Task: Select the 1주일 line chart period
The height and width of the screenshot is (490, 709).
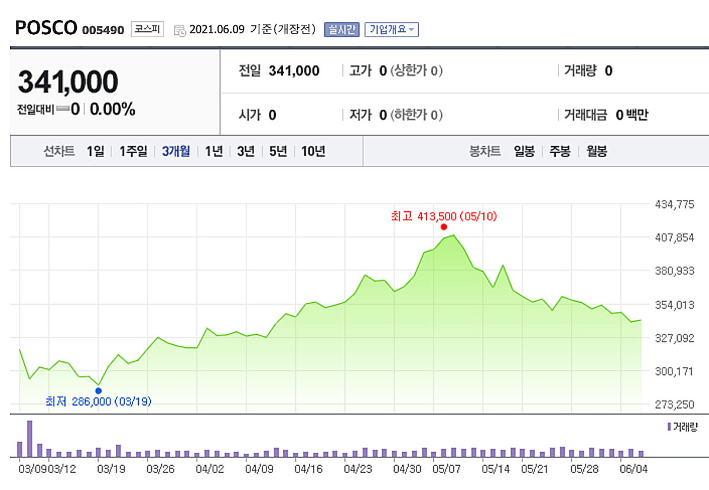Action: point(133,151)
